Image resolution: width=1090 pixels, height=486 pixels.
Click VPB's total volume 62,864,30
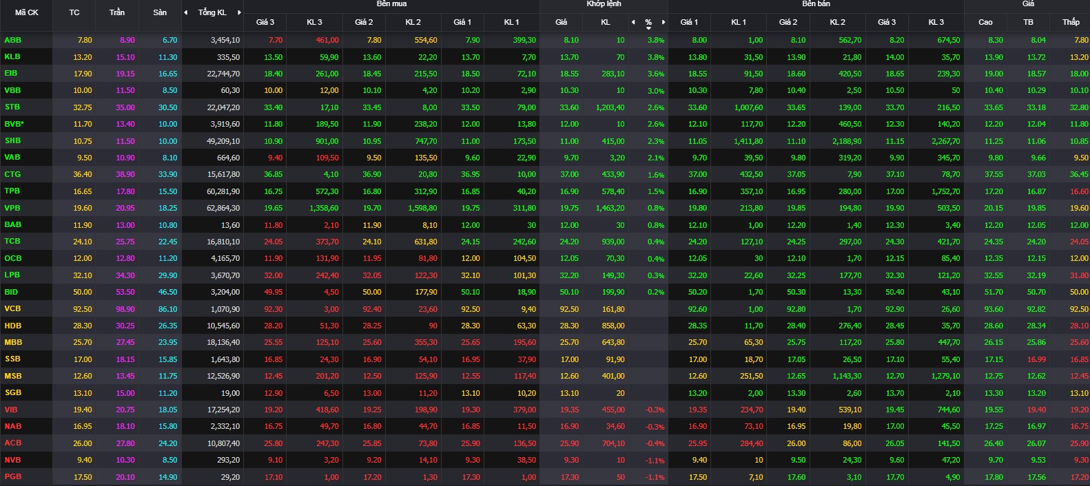(x=223, y=208)
